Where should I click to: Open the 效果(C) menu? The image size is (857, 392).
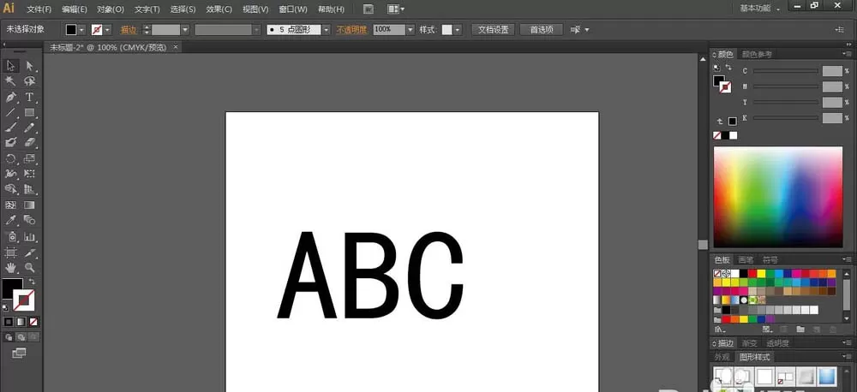click(219, 9)
